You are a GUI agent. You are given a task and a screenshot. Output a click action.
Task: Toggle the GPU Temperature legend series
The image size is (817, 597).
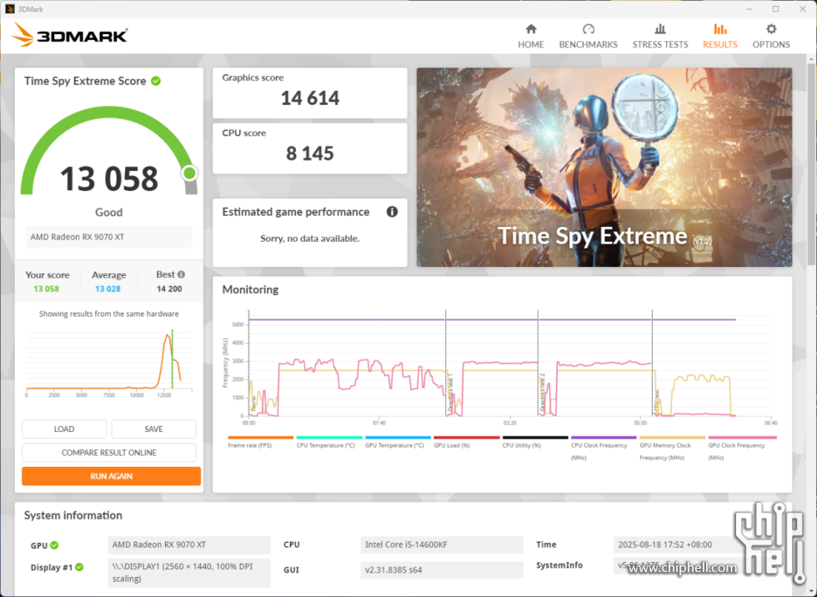pos(398,442)
